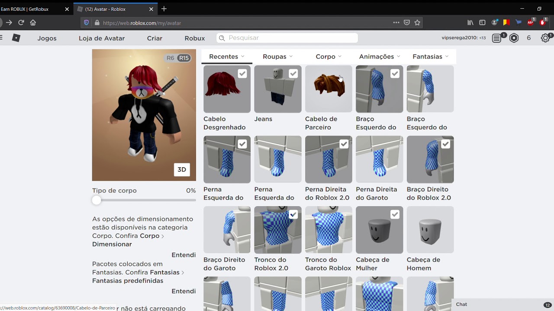Click the blue shopping cart extension
Image resolution: width=554 pixels, height=311 pixels.
(519, 22)
